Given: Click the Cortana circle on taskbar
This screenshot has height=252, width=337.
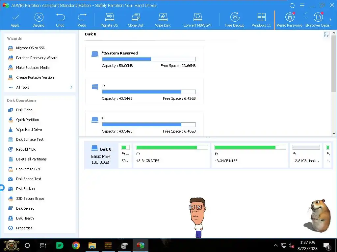Looking at the screenshot, I should 27,245.
